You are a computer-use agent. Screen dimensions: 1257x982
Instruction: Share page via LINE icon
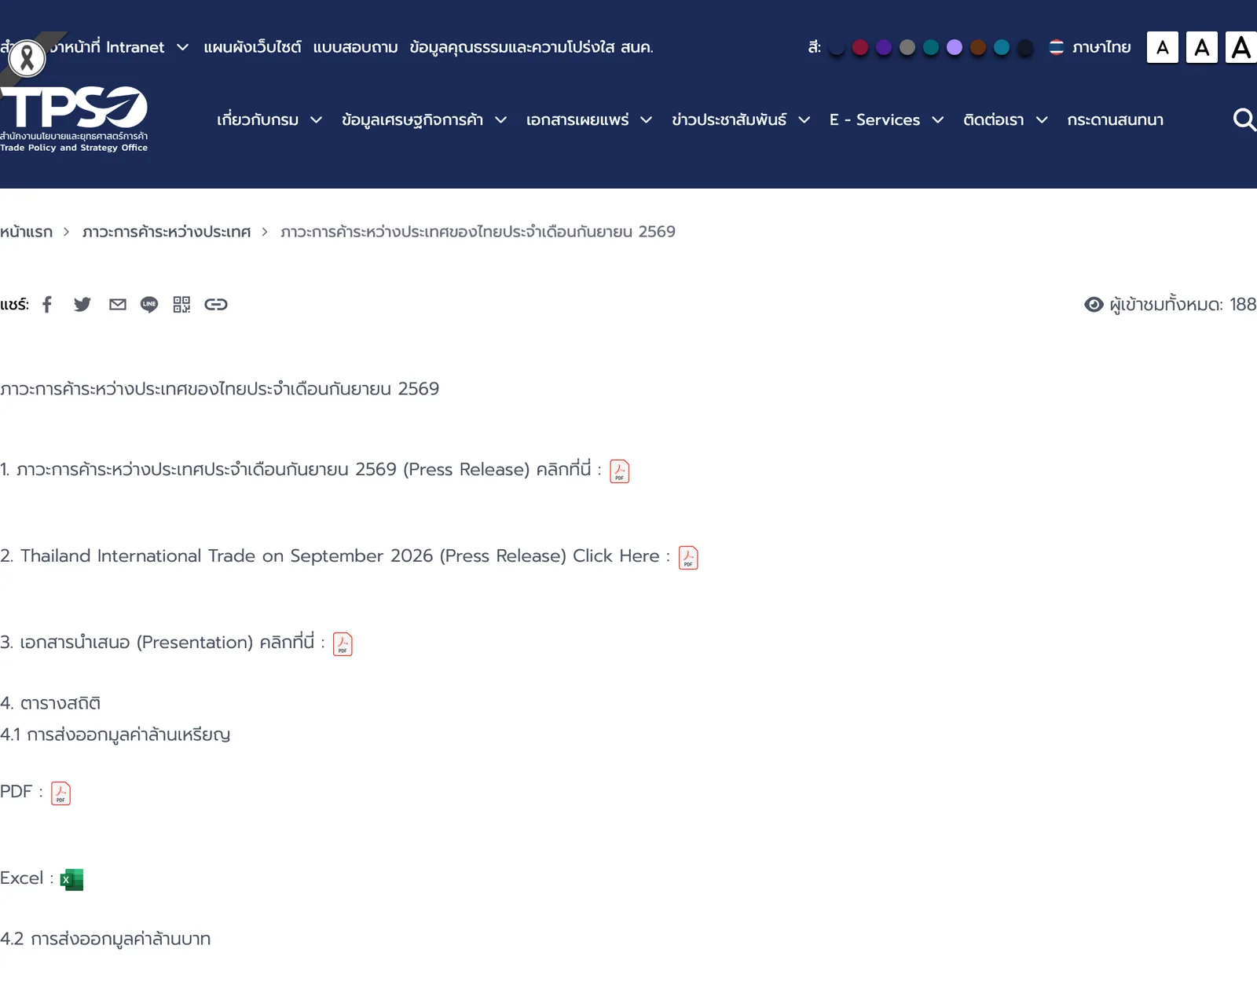pos(149,305)
